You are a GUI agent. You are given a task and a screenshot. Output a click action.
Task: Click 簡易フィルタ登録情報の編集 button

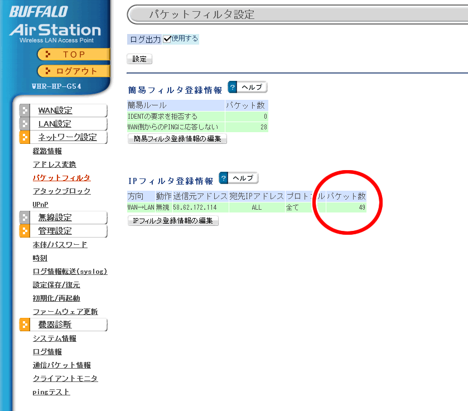tap(177, 138)
